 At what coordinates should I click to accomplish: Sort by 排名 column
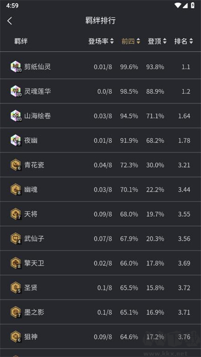coord(184,41)
